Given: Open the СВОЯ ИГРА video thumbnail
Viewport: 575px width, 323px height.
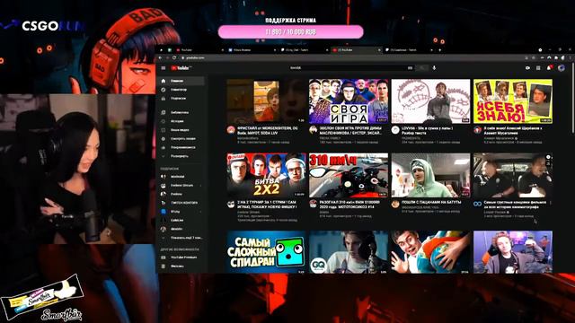Looking at the screenshot, I should pyautogui.click(x=349, y=101).
